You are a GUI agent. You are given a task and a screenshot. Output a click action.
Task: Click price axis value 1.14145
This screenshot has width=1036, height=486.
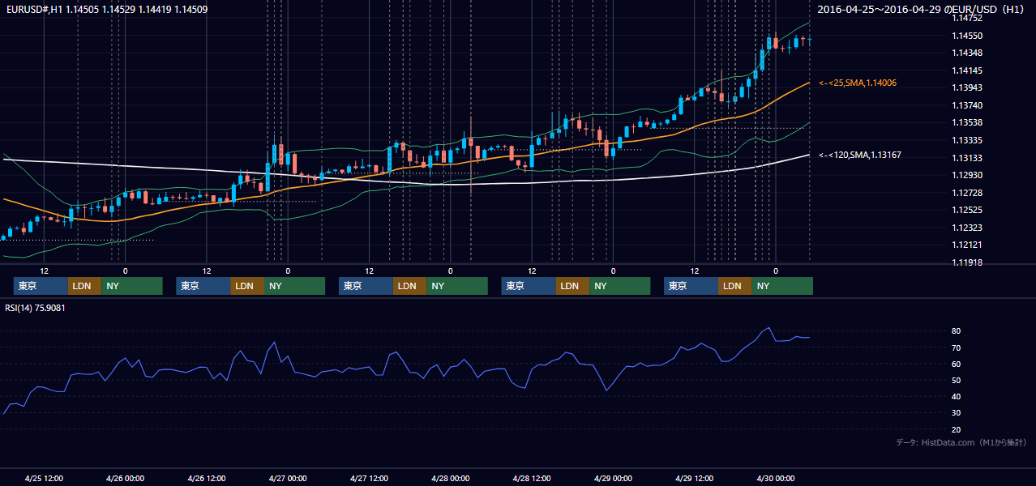(967, 70)
